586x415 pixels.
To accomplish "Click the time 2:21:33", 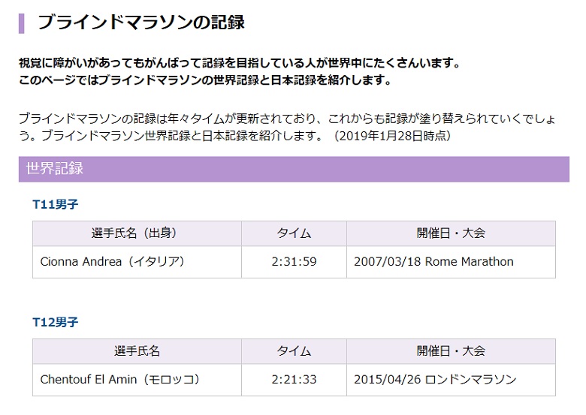I will 294,380.
